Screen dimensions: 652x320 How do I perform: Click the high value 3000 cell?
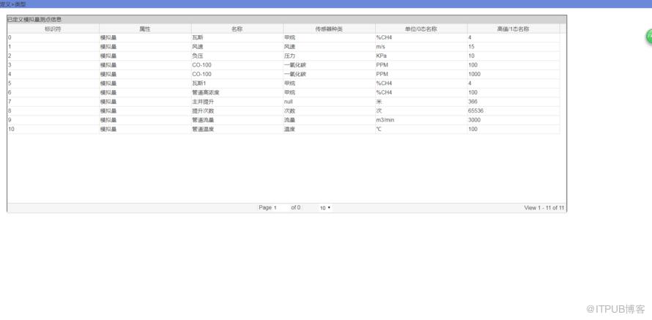tap(514, 119)
